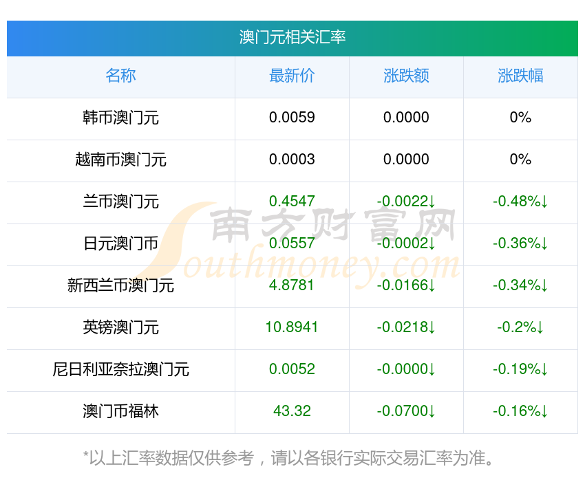The width and height of the screenshot is (585, 480).
Task: Click latest price 0.0052
Action: pos(292,369)
